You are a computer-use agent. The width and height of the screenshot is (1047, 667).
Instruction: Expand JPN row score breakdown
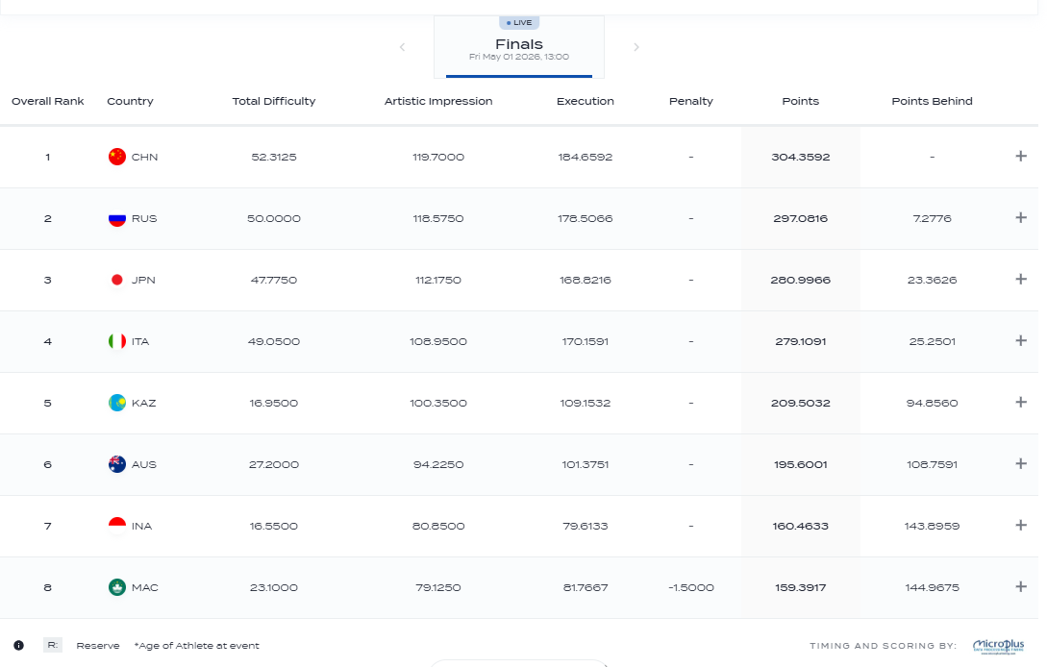pyautogui.click(x=1021, y=279)
